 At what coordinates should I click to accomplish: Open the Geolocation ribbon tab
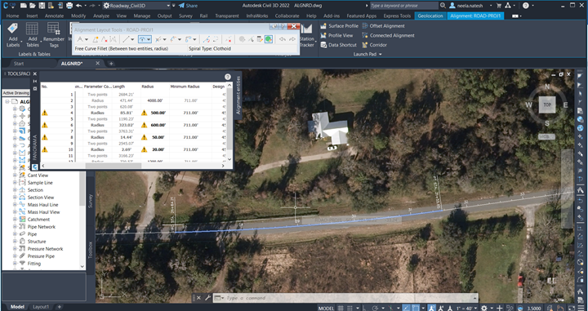coord(430,16)
